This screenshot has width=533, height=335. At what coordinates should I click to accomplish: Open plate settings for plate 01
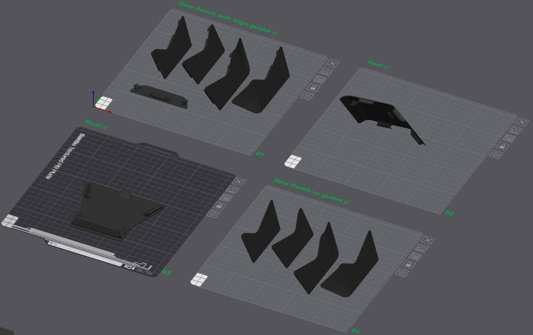click(307, 96)
